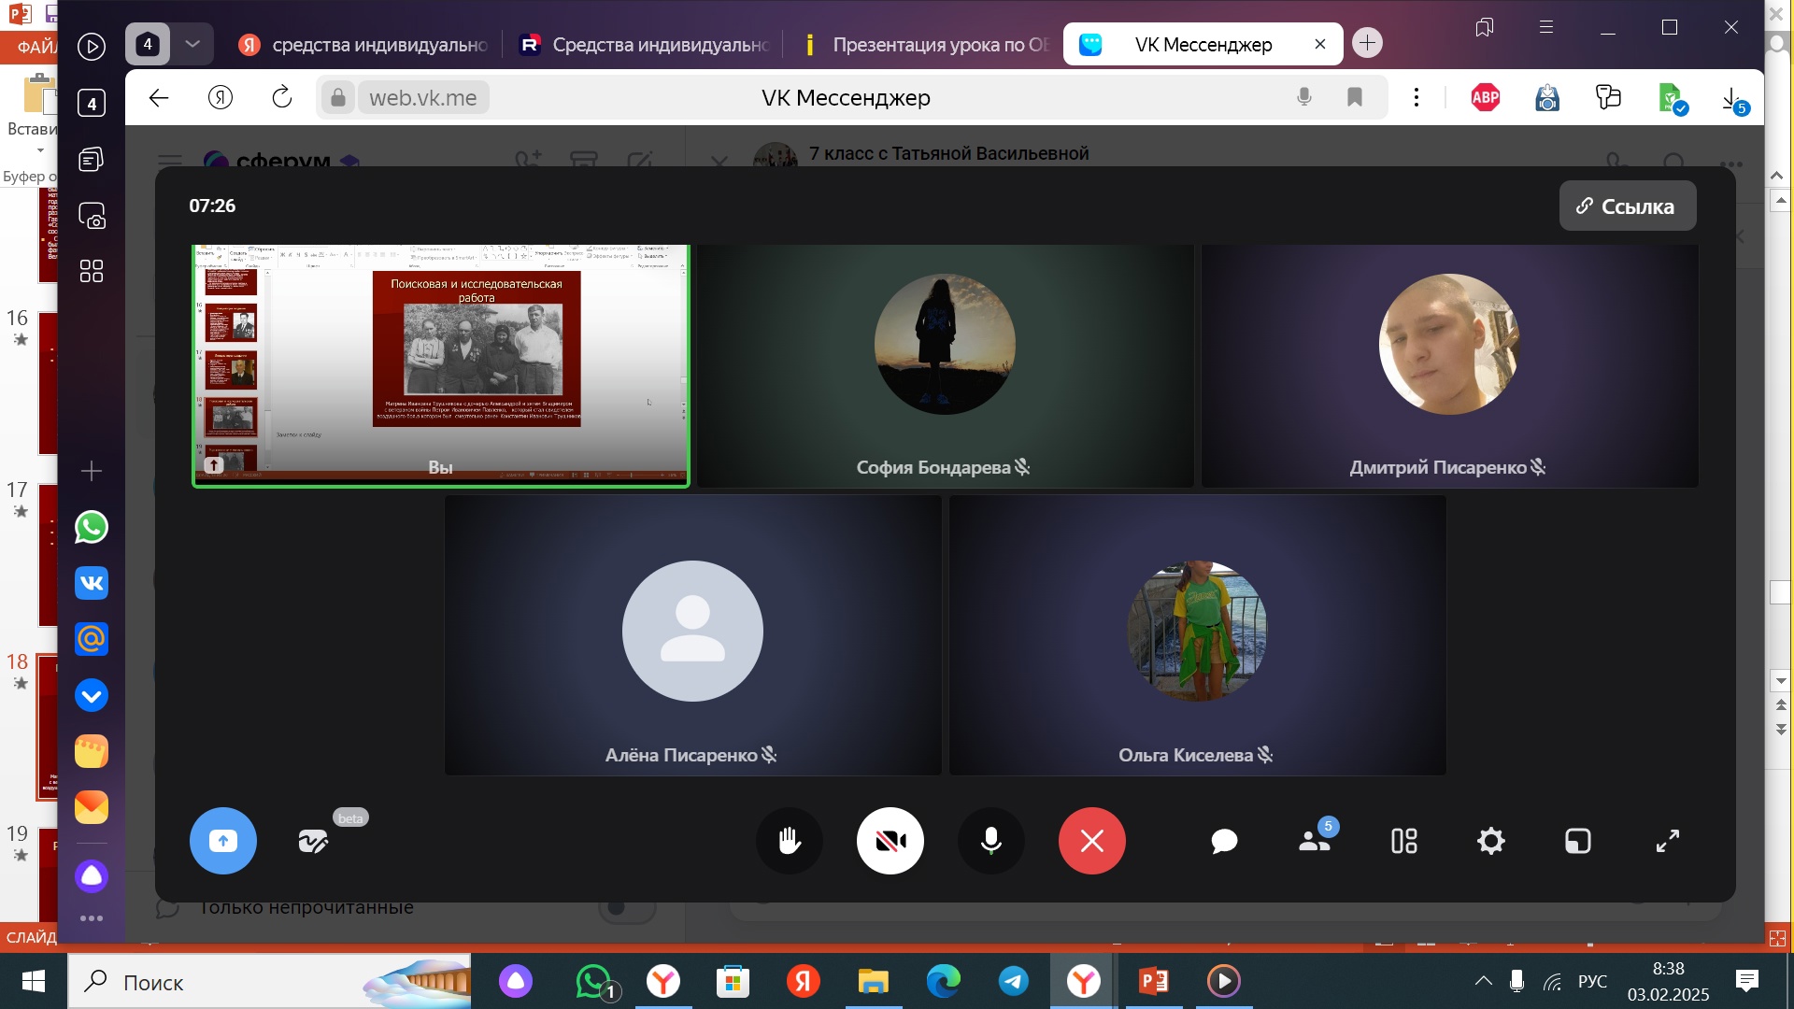Expand call to fullscreen
1794x1009 pixels.
coord(1668,841)
